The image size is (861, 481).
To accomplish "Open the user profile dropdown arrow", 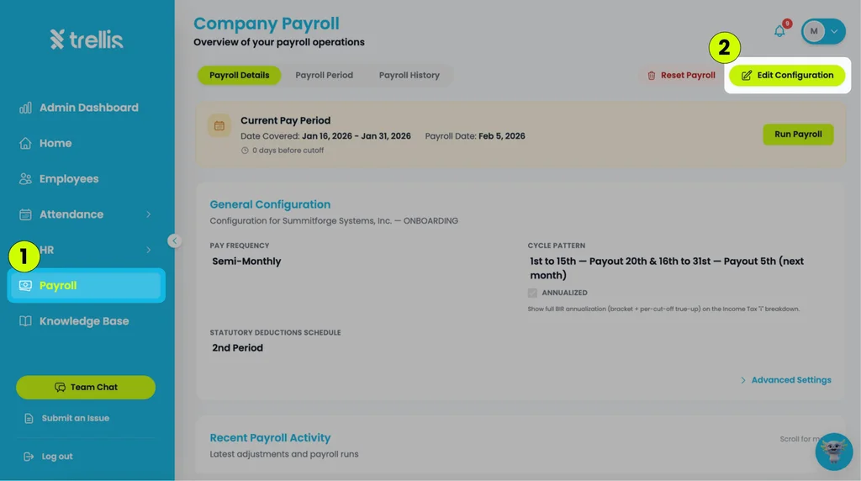I will pos(834,31).
